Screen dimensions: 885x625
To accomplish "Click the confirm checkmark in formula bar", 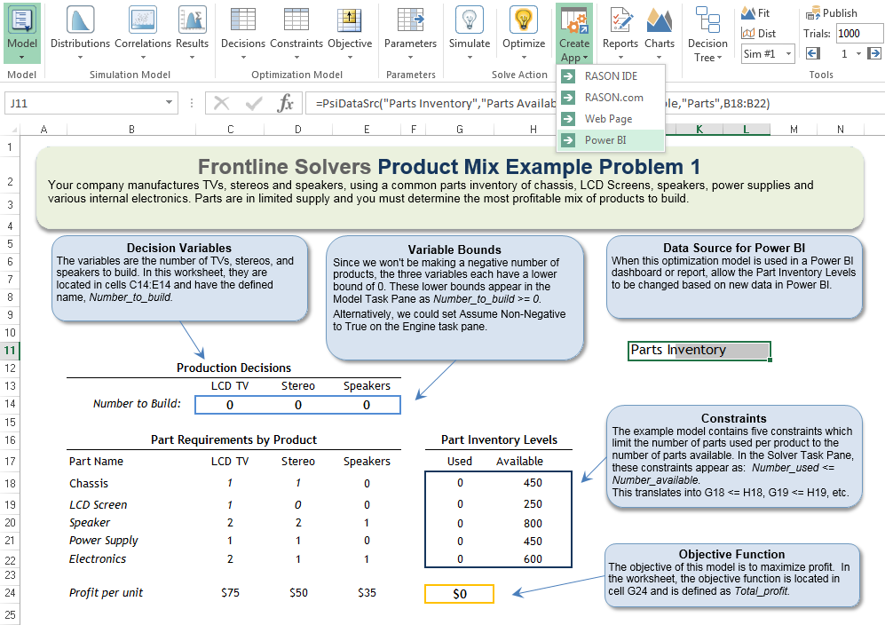I will pos(254,103).
